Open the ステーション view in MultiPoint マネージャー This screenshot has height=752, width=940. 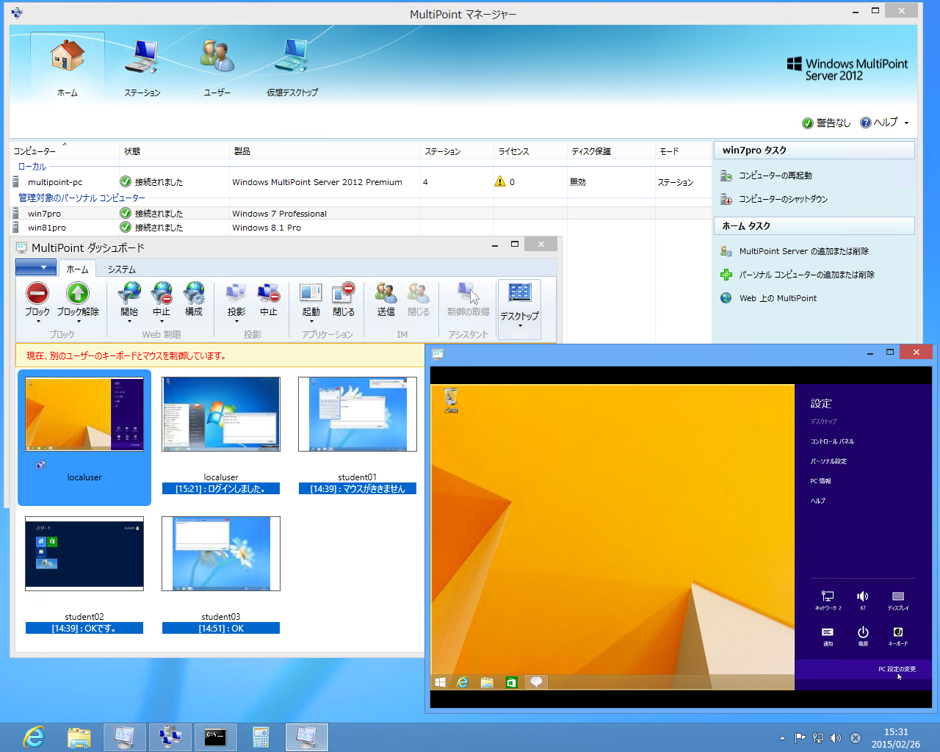point(142,66)
